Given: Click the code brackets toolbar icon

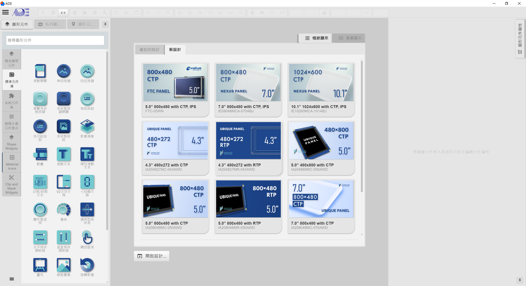Looking at the screenshot, I should (63, 13).
